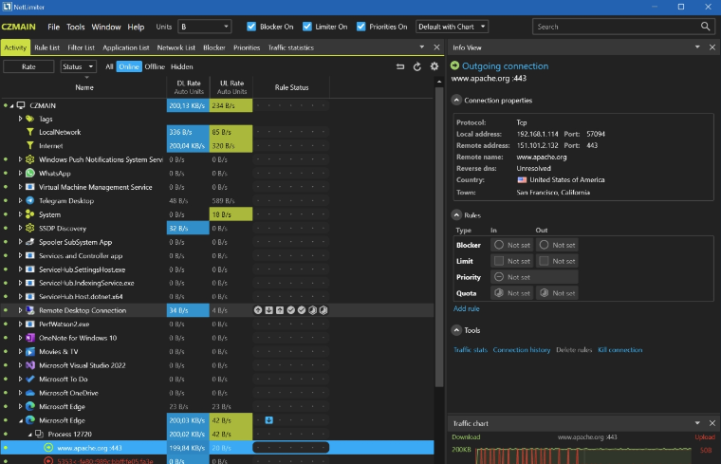Viewport: 721px width, 464px height.
Task: Click download limit icon on Microsoft Edge row
Action: pyautogui.click(x=269, y=419)
